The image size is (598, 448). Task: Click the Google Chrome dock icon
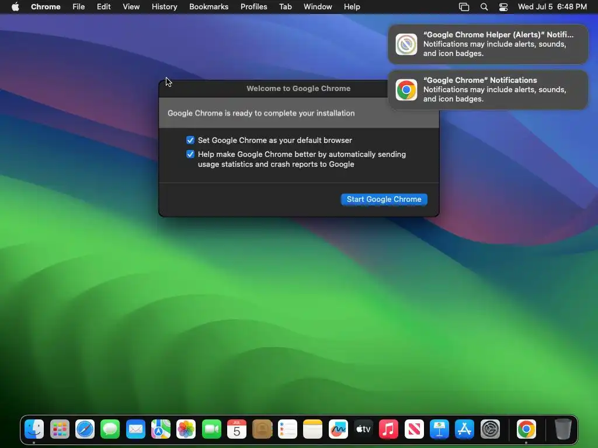tap(526, 429)
